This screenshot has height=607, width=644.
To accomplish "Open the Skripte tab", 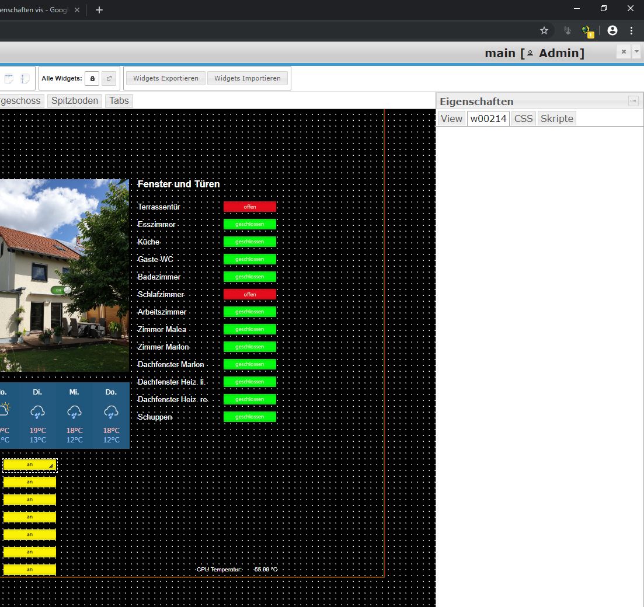I will click(556, 118).
